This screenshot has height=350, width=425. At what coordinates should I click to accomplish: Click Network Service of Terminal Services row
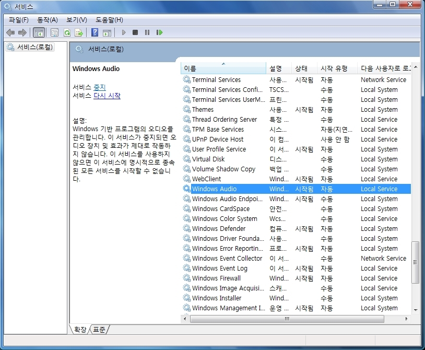click(383, 79)
